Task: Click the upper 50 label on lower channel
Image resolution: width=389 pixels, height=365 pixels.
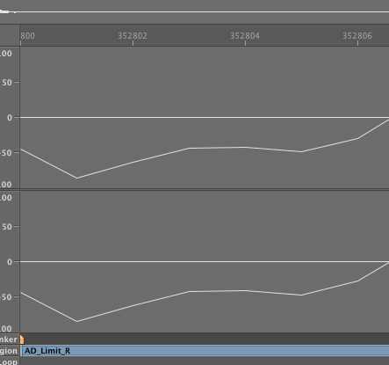Action: [x=6, y=227]
